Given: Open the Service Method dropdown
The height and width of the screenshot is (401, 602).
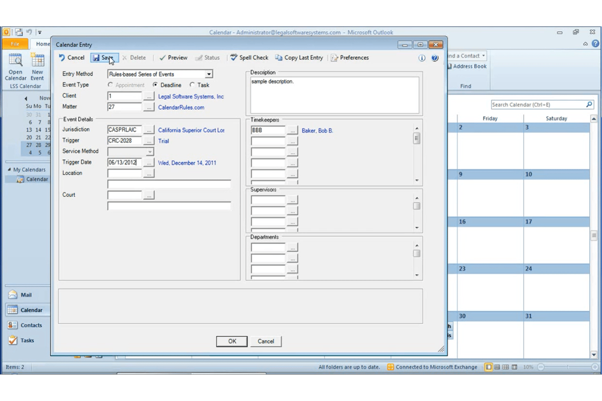Looking at the screenshot, I should [x=150, y=152].
